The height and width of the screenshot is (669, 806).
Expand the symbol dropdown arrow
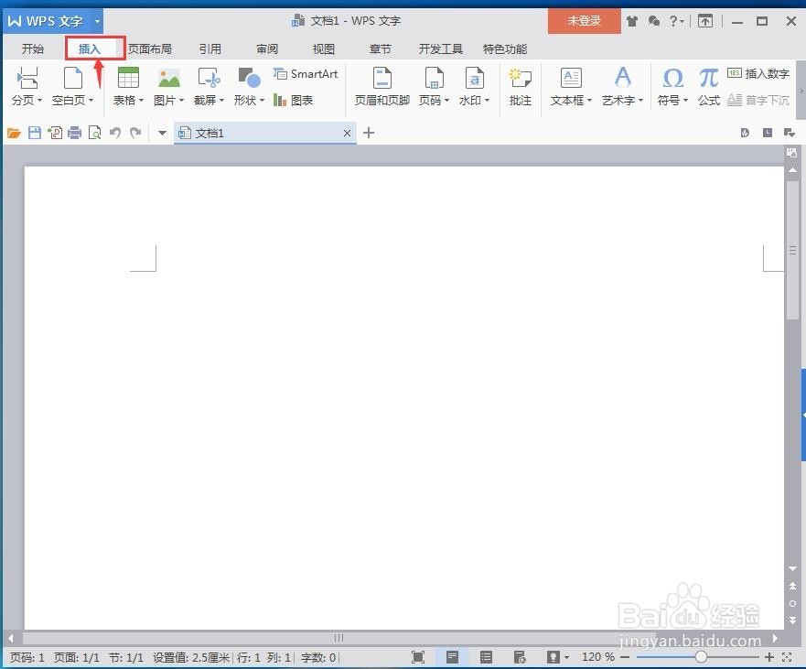pyautogui.click(x=686, y=101)
